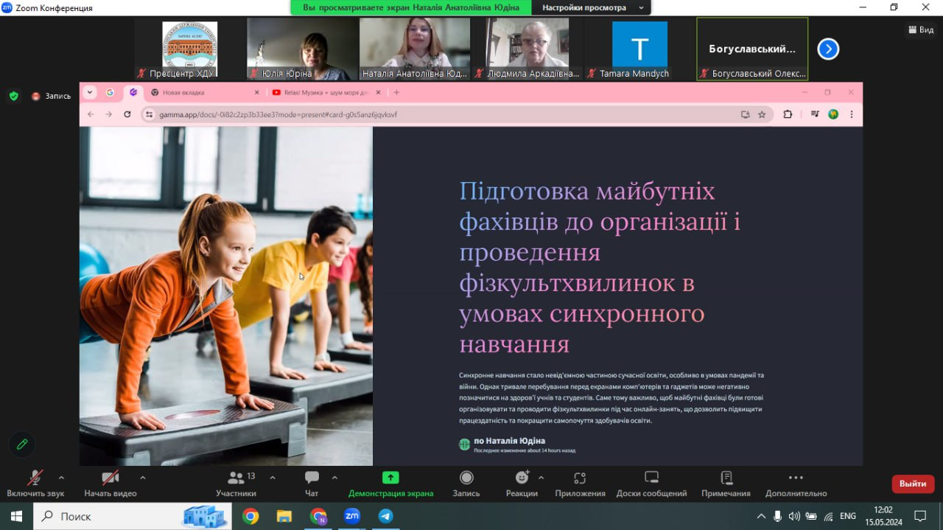Open Windows Start menu
This screenshot has height=530, width=943.
[16, 516]
